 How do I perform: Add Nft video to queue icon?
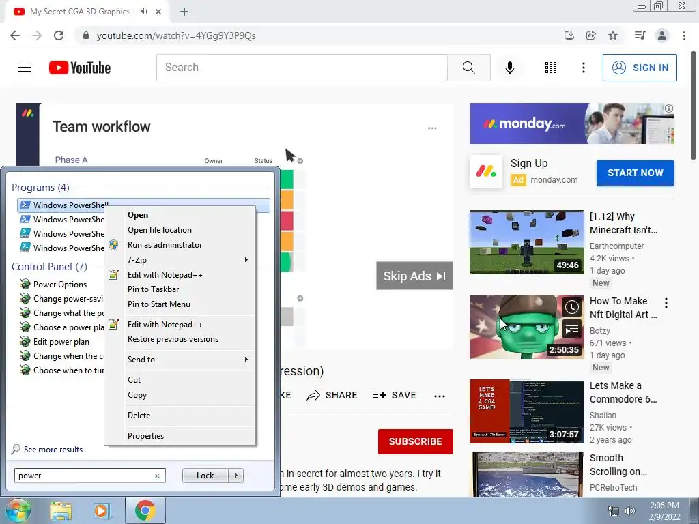click(572, 330)
